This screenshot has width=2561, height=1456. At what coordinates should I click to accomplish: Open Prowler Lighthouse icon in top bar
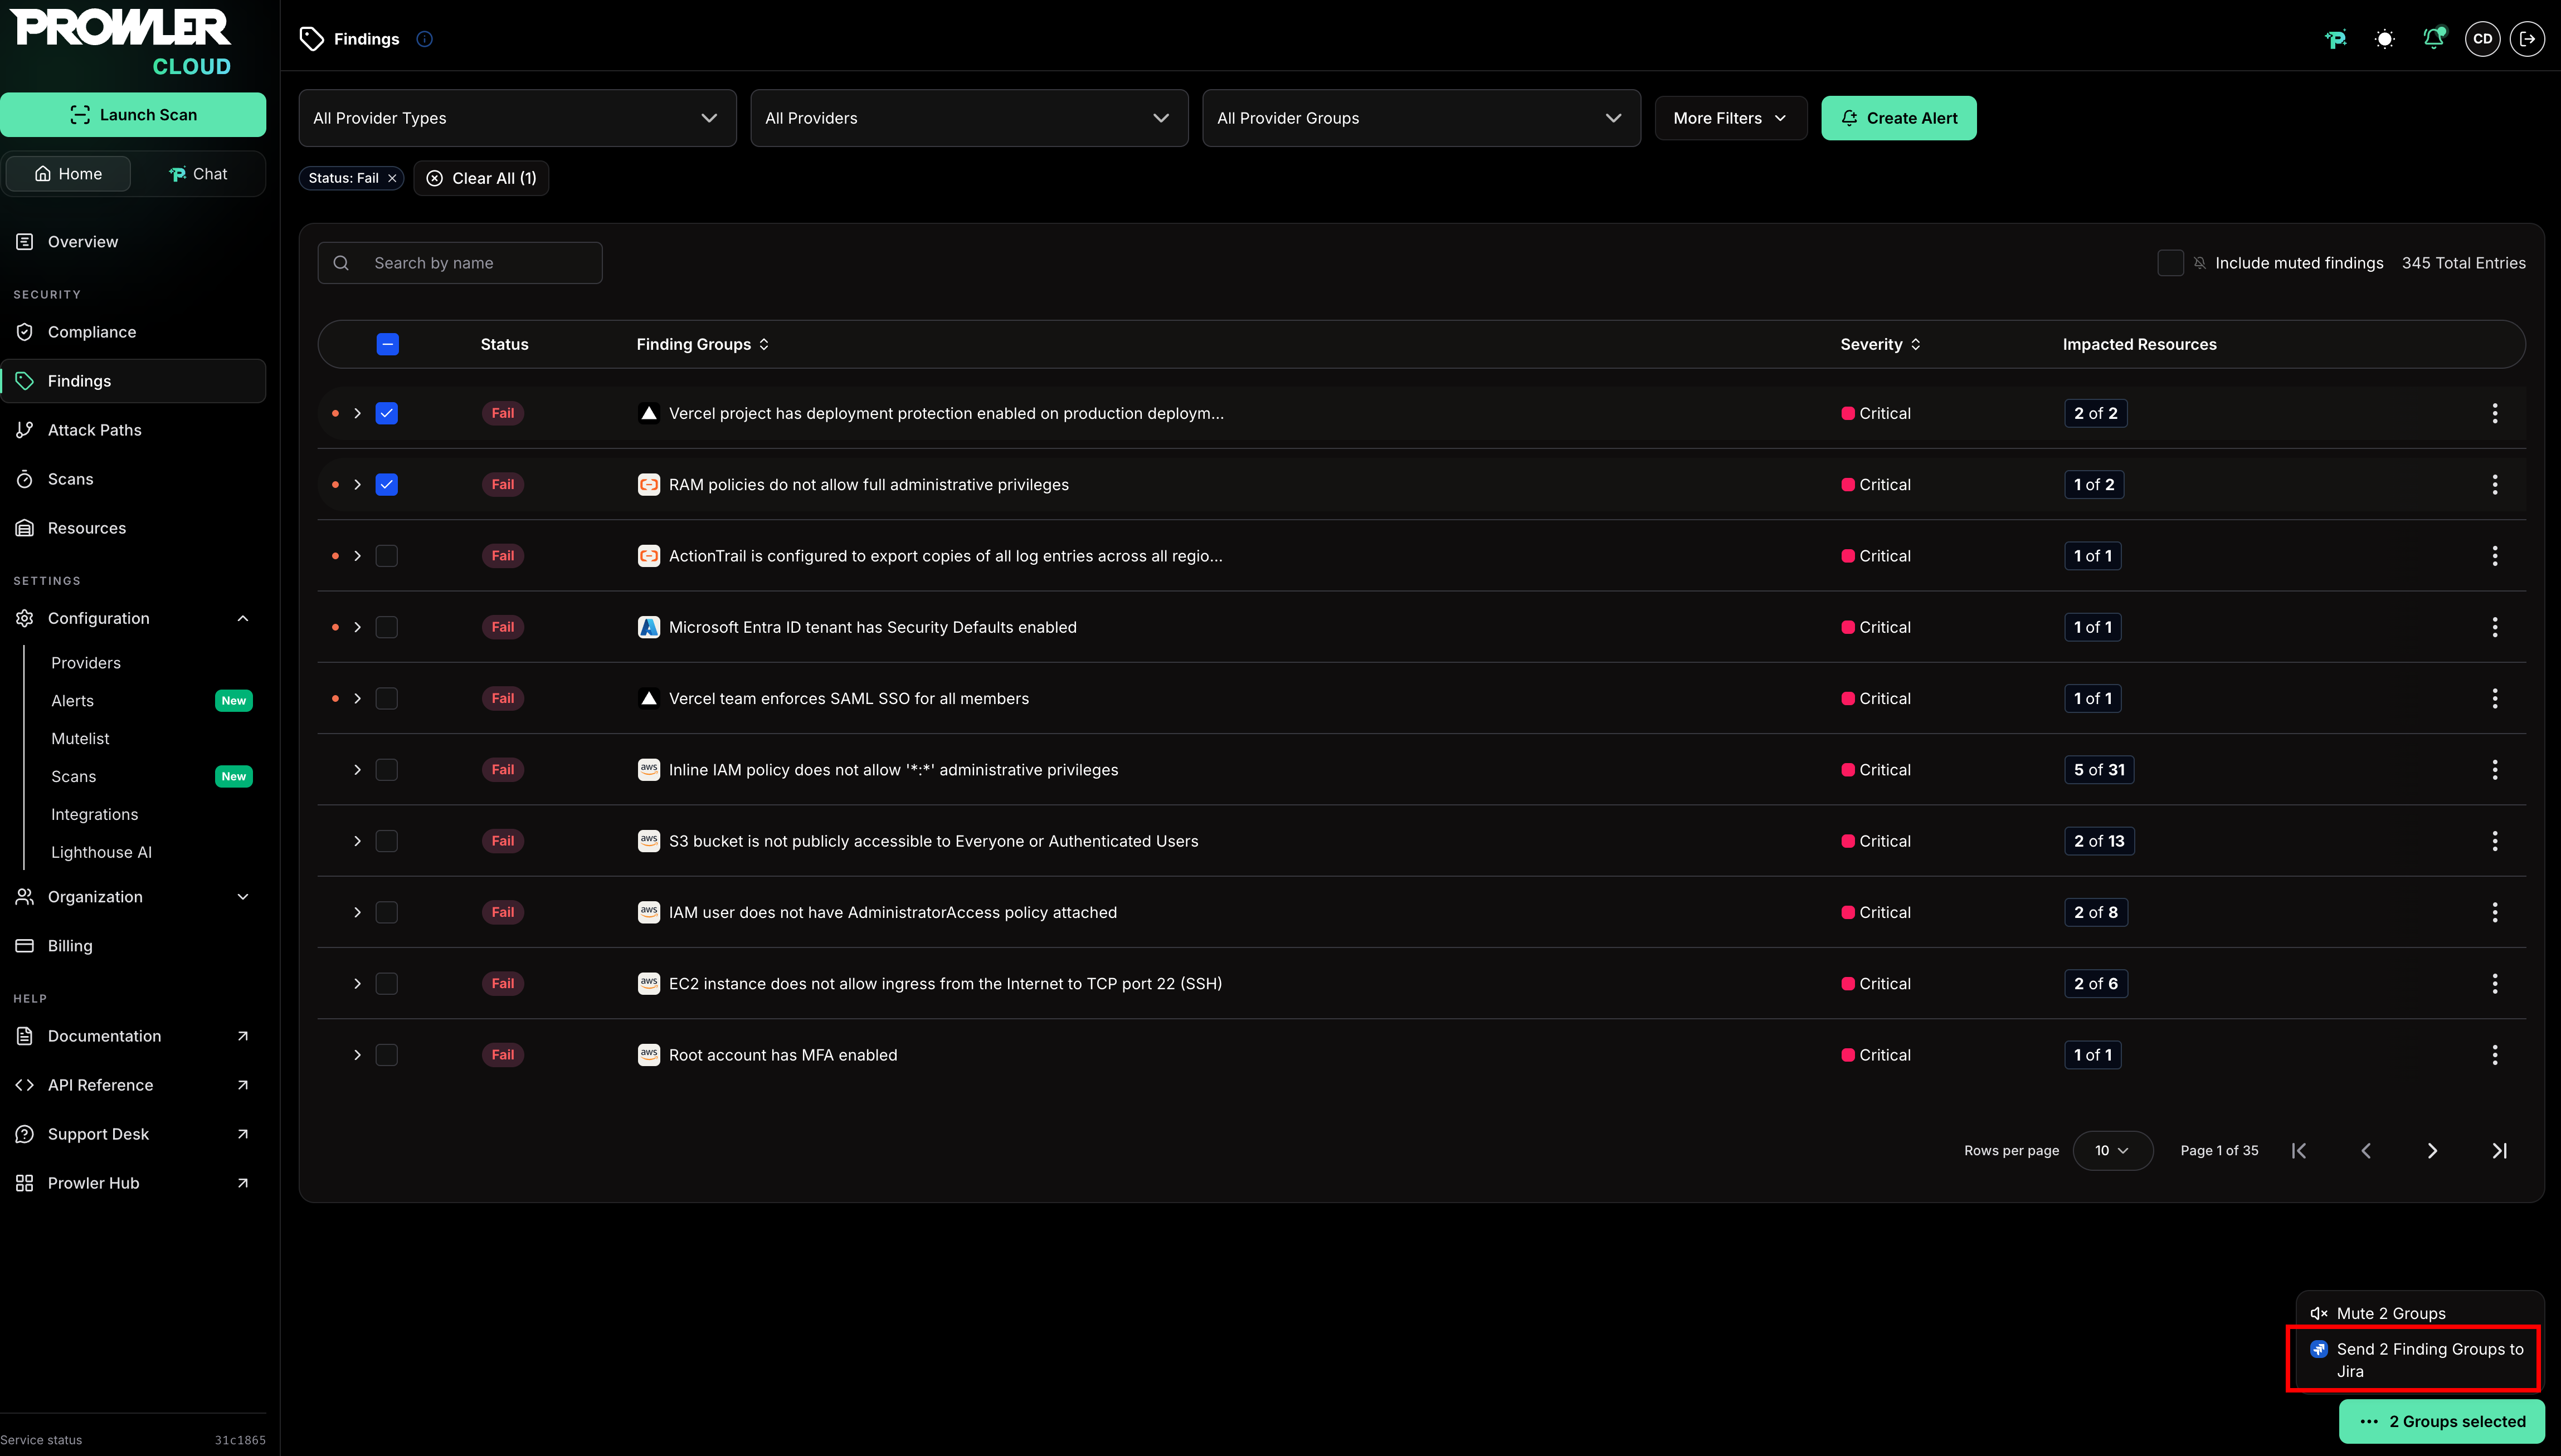click(x=2336, y=39)
